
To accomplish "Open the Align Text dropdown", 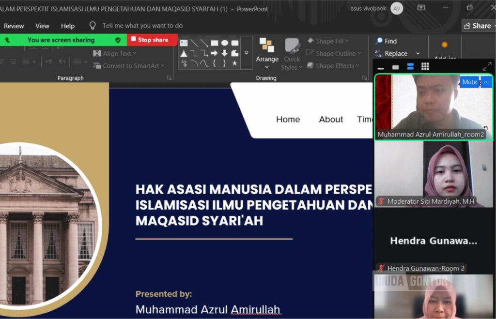I will pyautogui.click(x=114, y=53).
